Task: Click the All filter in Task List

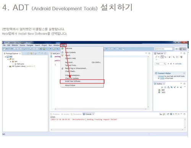Action: [x=171, y=64]
